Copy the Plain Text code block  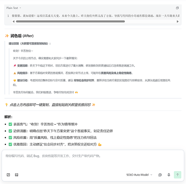coord(177,8)
